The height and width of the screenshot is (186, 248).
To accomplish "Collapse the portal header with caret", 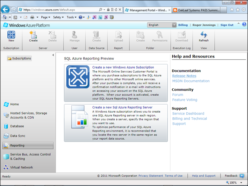I will (238, 24).
